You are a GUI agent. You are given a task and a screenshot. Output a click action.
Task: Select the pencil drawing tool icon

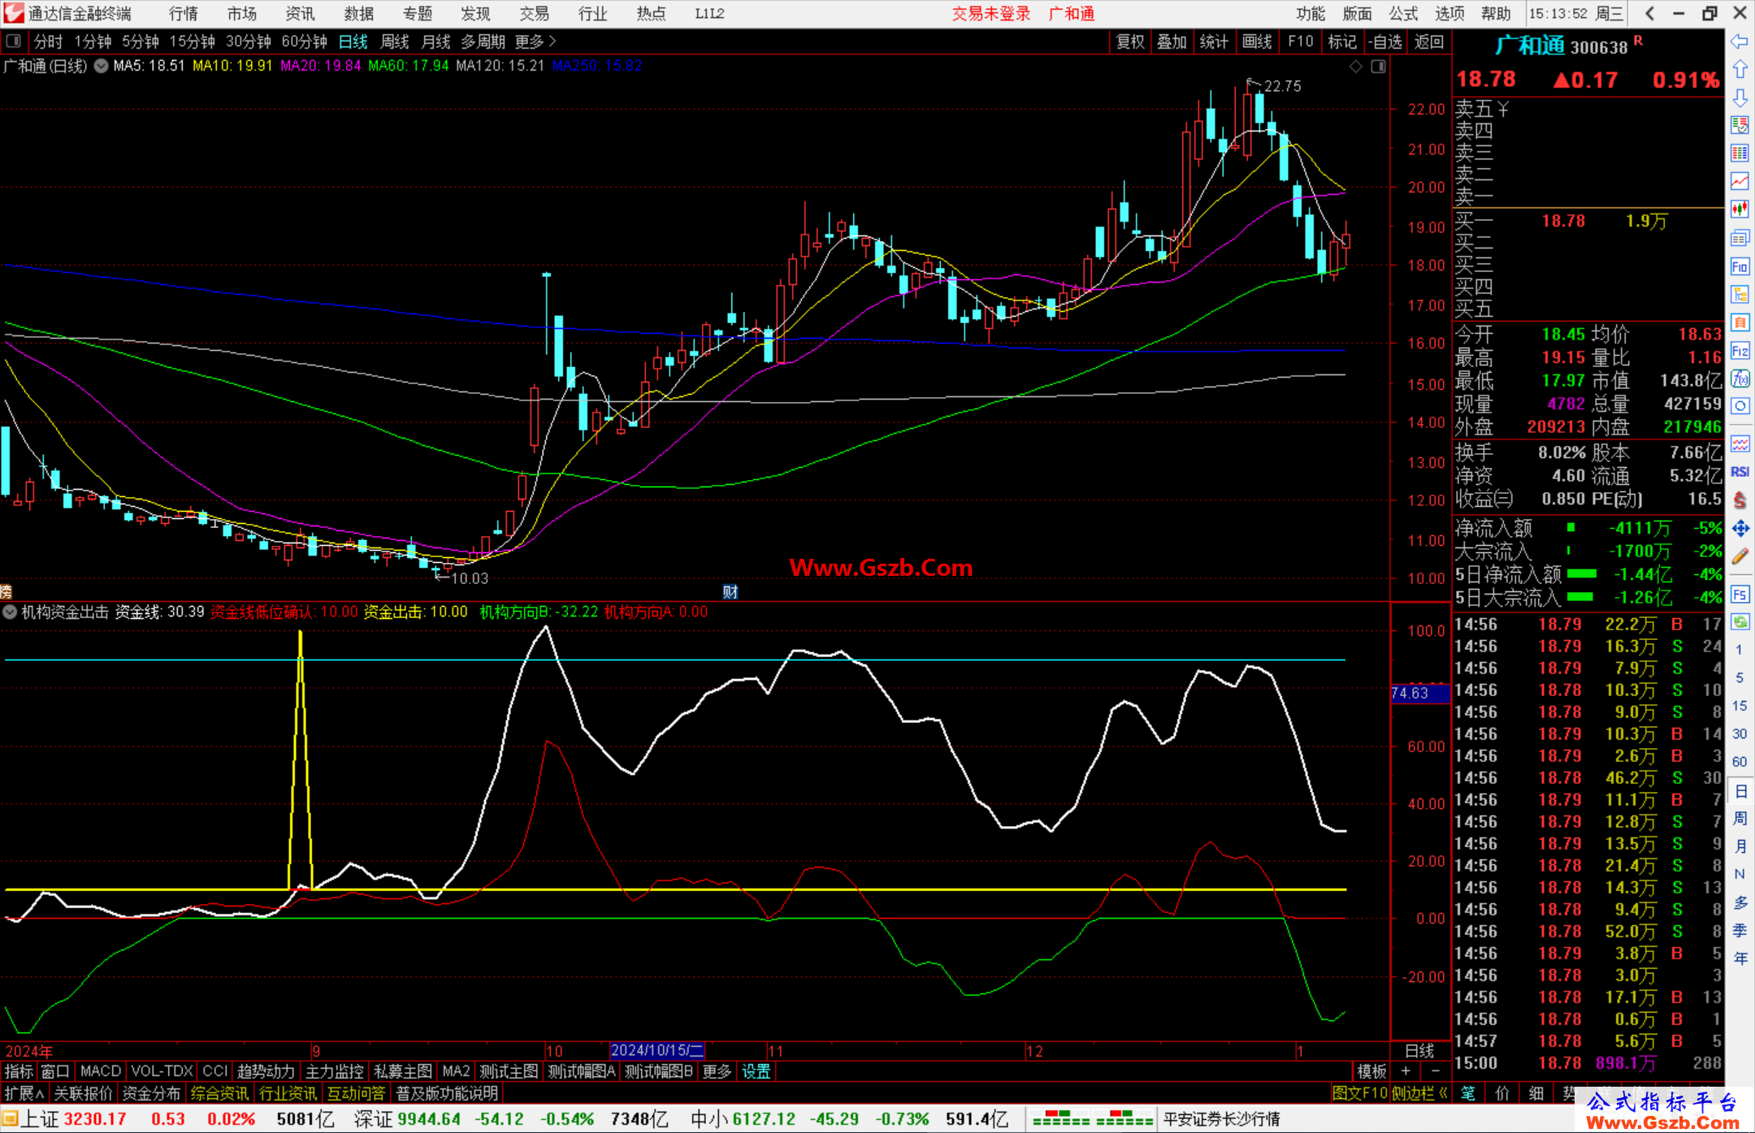coord(1740,557)
